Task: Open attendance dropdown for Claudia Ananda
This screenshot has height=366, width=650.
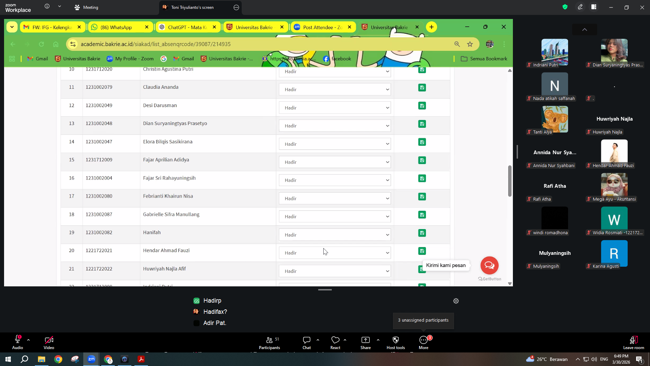Action: click(335, 89)
